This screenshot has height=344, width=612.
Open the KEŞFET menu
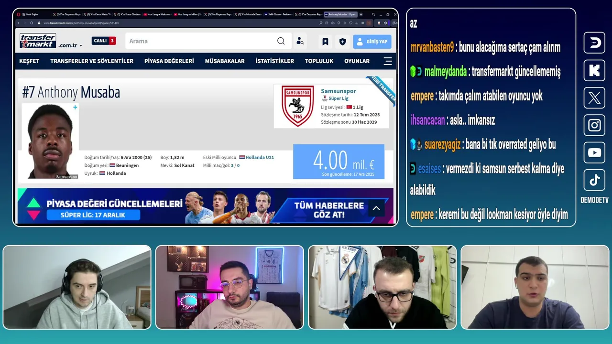pos(29,61)
